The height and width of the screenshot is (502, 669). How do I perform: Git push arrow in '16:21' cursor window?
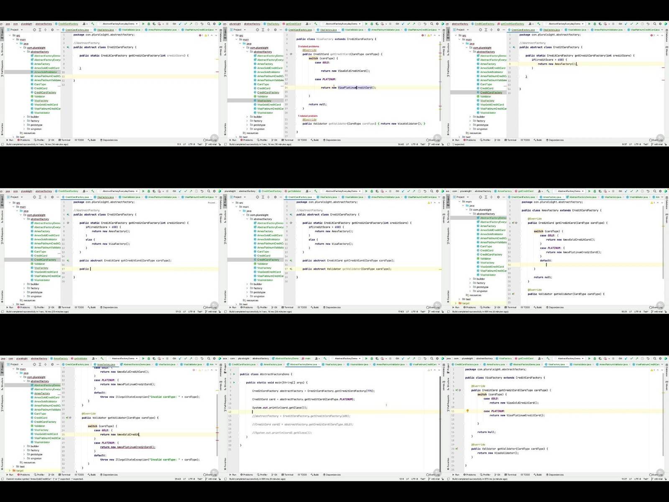pos(637,191)
